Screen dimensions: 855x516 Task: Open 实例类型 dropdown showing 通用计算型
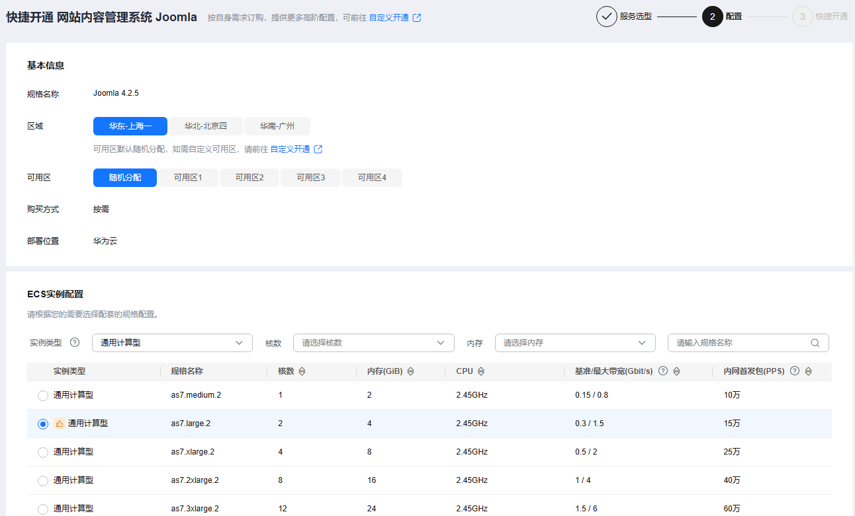[172, 343]
